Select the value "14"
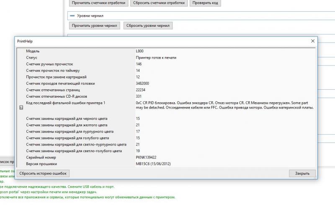Viewport: 335px width, 215px height. click(138, 70)
